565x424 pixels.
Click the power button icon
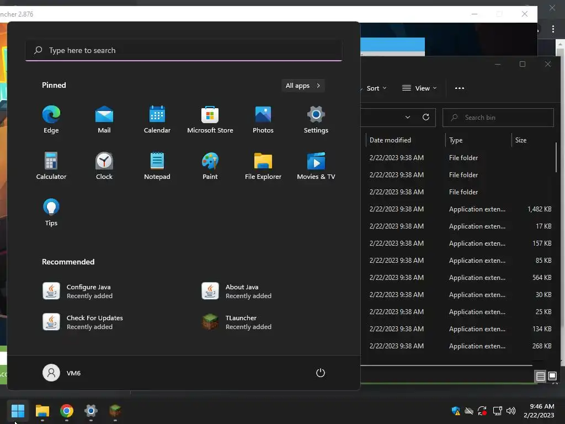pyautogui.click(x=321, y=373)
